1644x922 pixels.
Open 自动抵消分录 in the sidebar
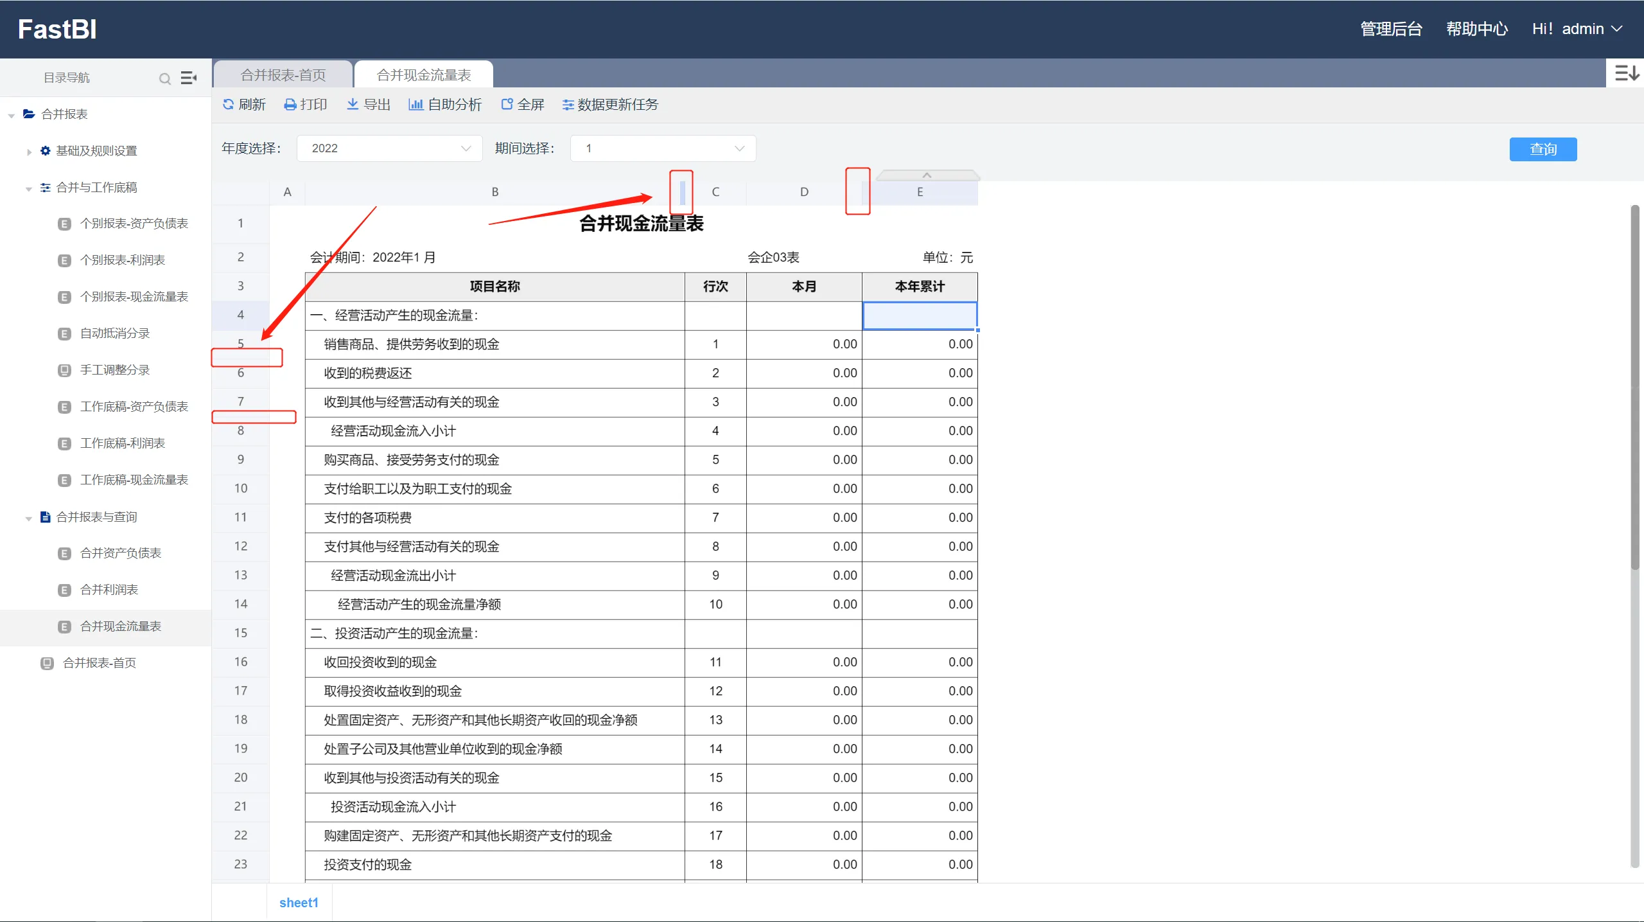[115, 333]
